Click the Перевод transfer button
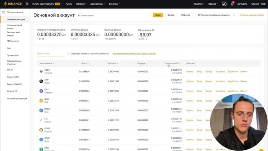This screenshot has height=151, width=268. click(186, 15)
